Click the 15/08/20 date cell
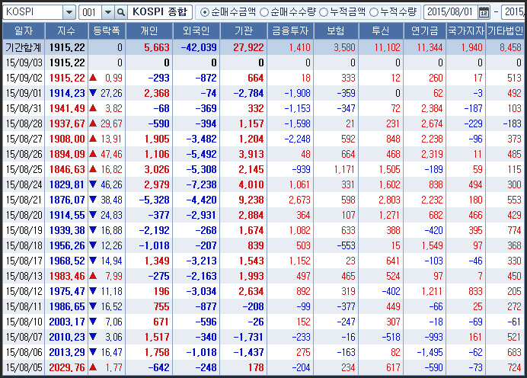Viewport: 527px width, 378px height. tap(24, 215)
